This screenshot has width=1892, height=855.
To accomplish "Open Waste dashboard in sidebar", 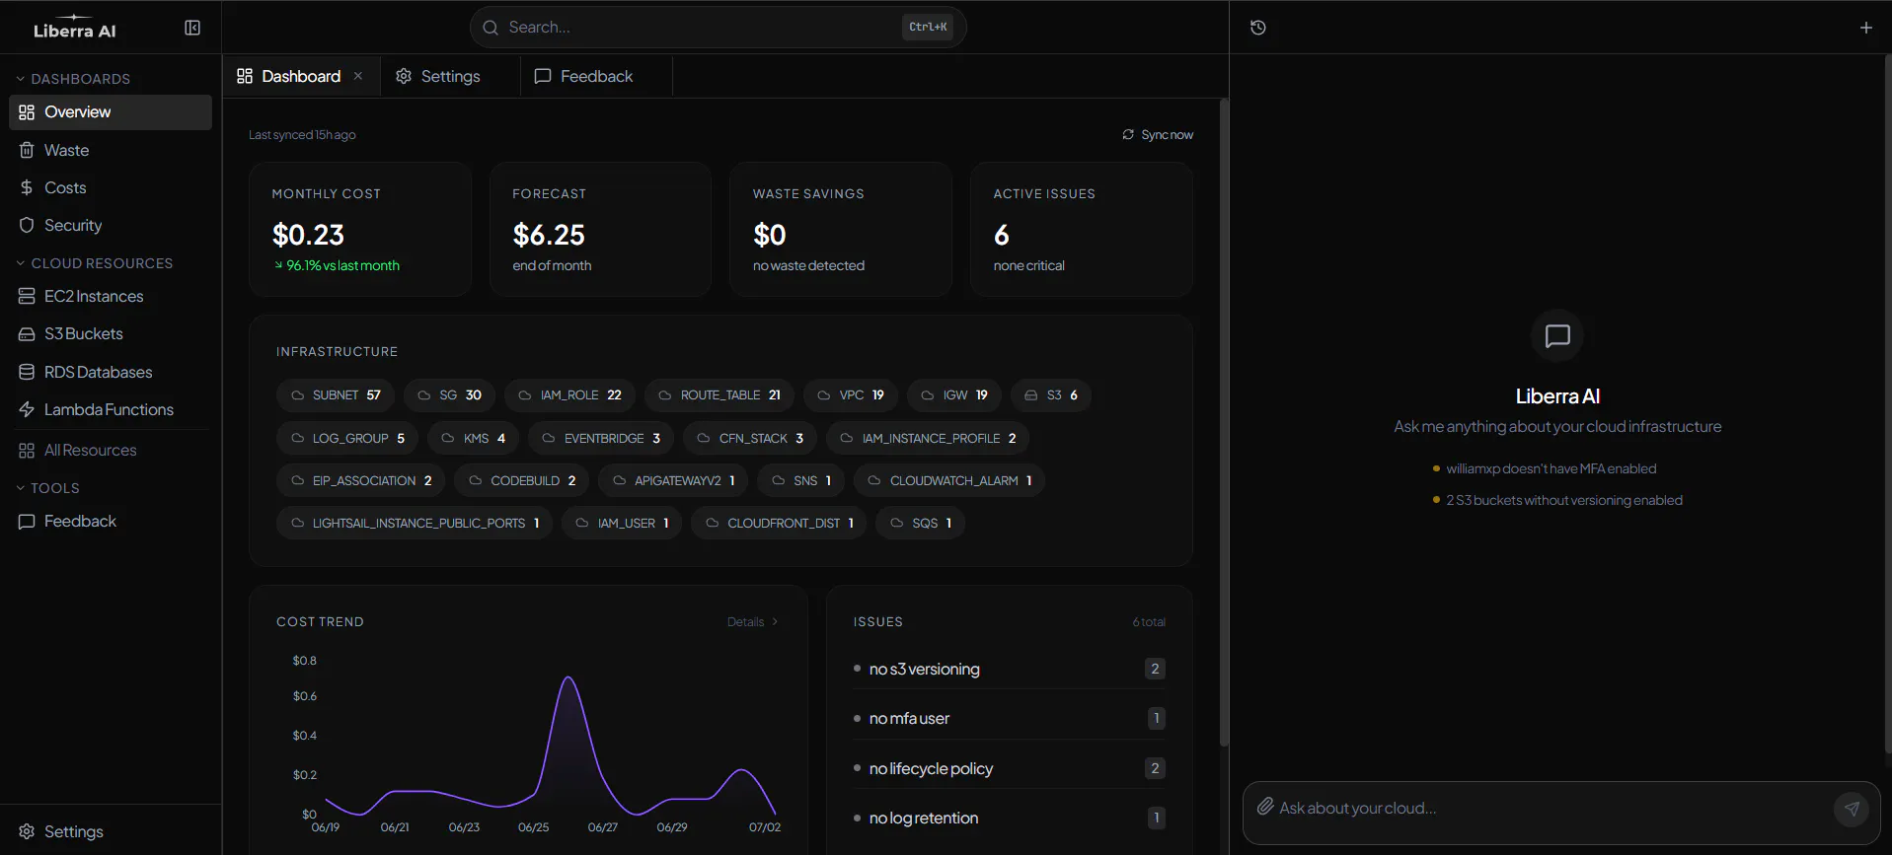I will [111, 150].
